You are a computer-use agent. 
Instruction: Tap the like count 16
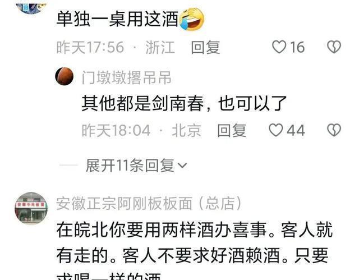coord(297,47)
